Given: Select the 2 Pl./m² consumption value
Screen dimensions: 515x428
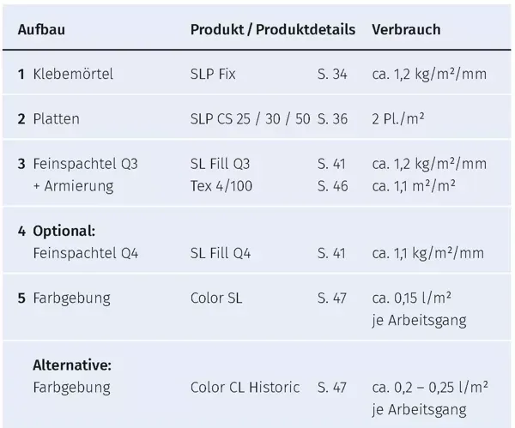Looking at the screenshot, I should coord(398,119).
